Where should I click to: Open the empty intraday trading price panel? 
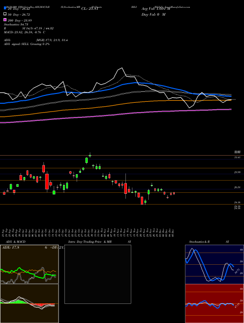(x=98, y=274)
